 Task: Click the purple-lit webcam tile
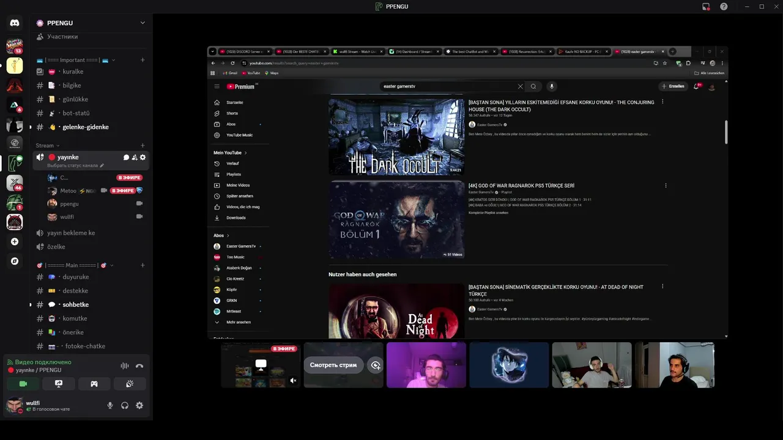point(426,365)
